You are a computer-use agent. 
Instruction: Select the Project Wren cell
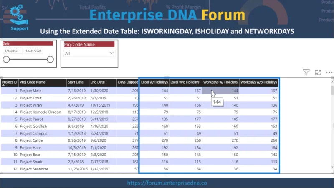[x=31, y=105]
